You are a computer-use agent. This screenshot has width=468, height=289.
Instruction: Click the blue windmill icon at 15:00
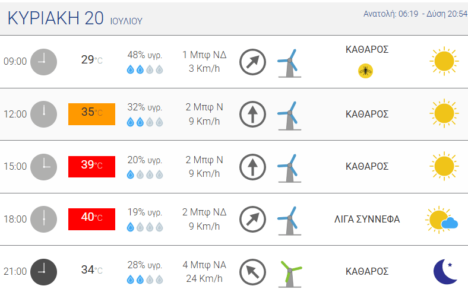[x=289, y=168]
